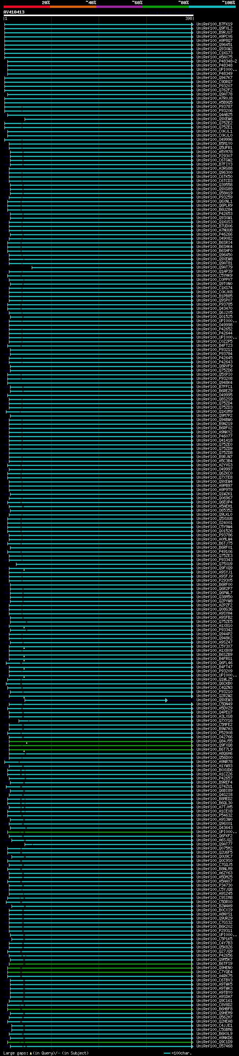
Task: Open UniRef100_C7YQE4 hit label
Action: point(214,972)
